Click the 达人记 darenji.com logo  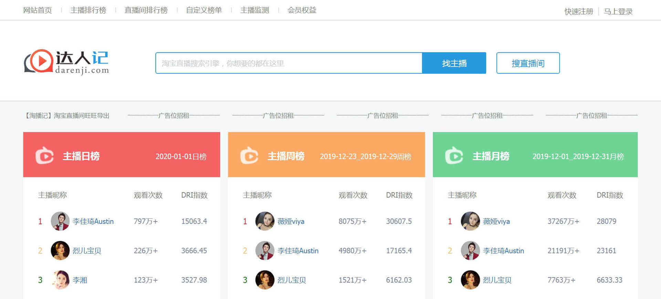66,62
